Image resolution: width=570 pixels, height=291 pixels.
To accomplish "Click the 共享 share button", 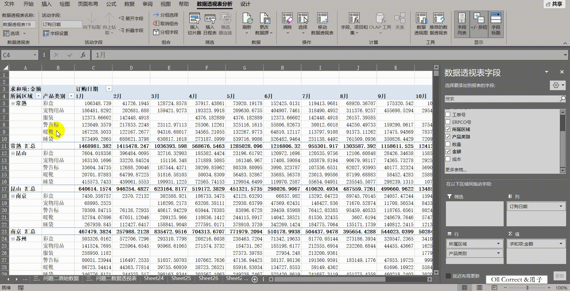I will [554, 4].
